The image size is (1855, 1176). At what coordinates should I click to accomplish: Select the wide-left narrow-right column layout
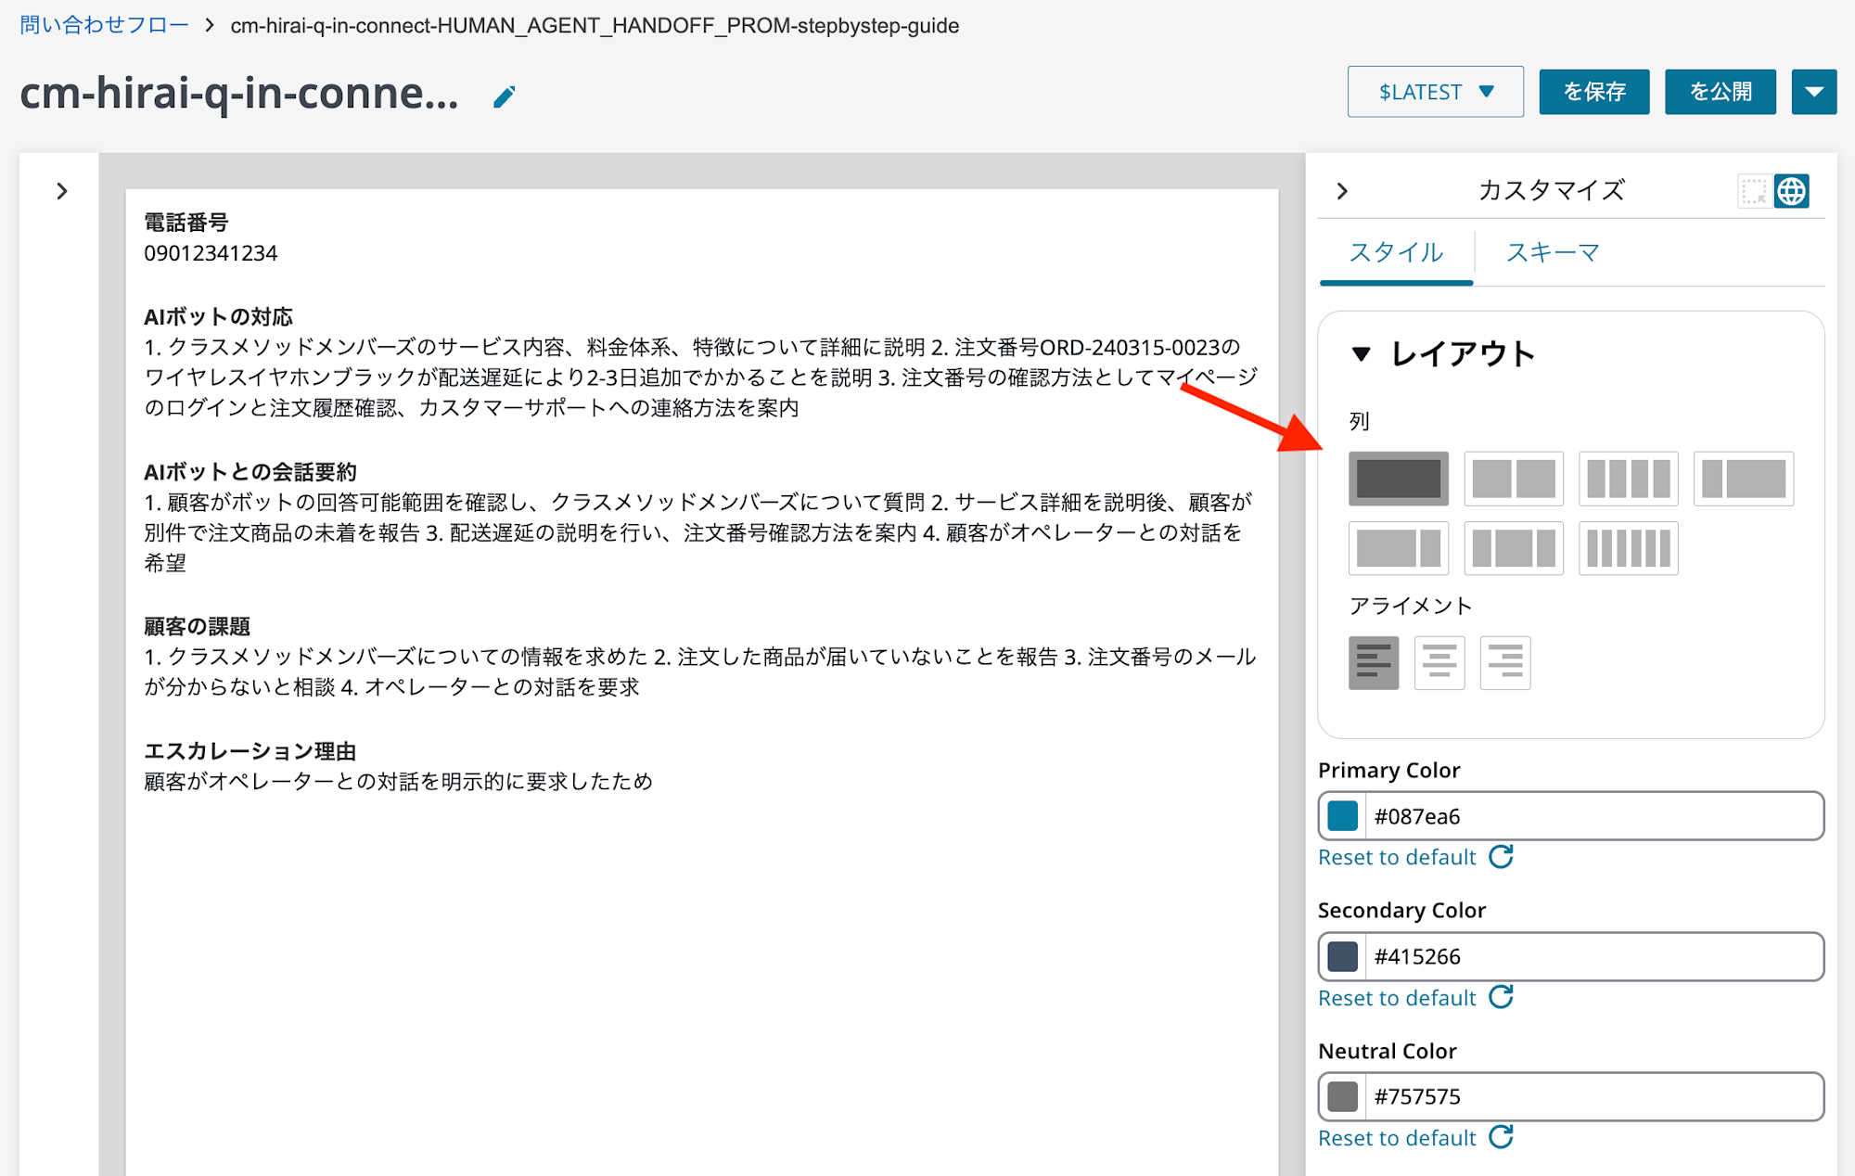1398,548
